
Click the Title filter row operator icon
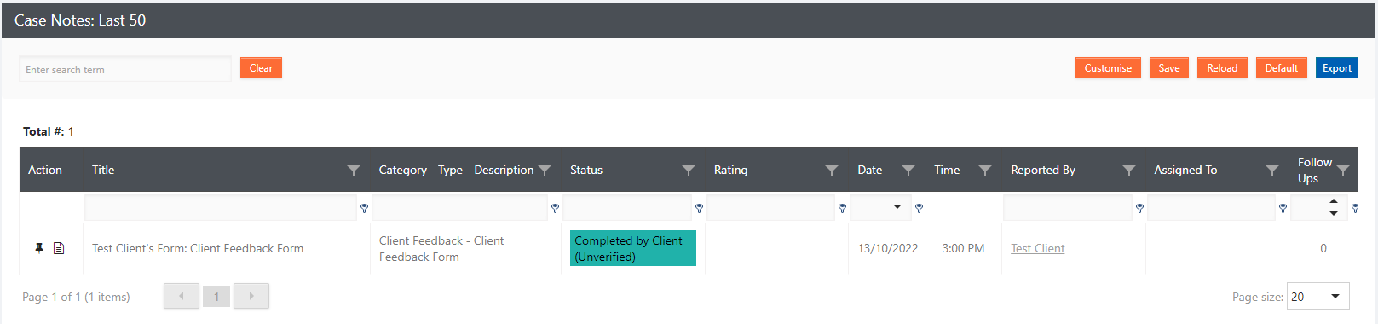coord(364,208)
